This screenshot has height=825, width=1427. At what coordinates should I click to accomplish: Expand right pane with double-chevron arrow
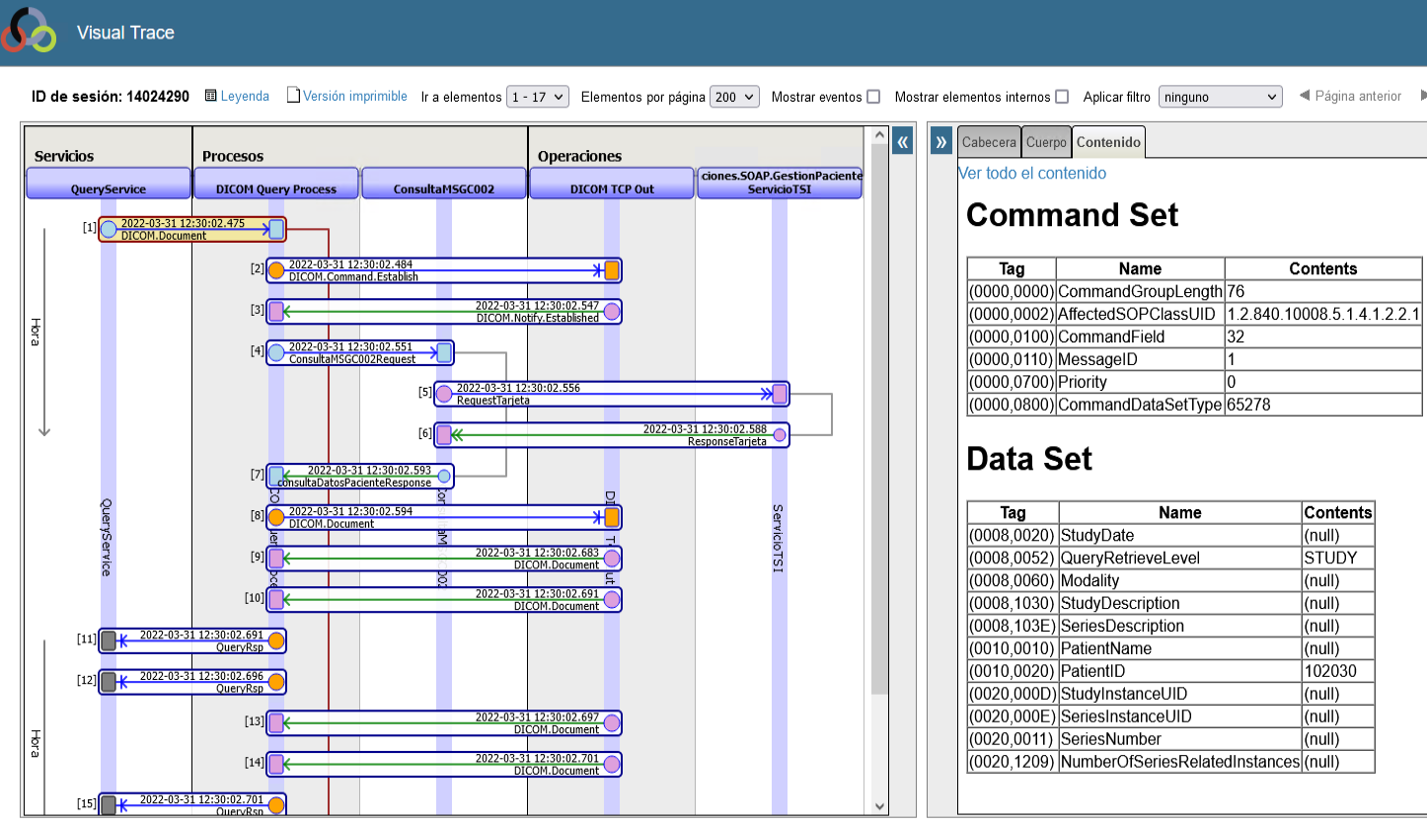pyautogui.click(x=940, y=142)
